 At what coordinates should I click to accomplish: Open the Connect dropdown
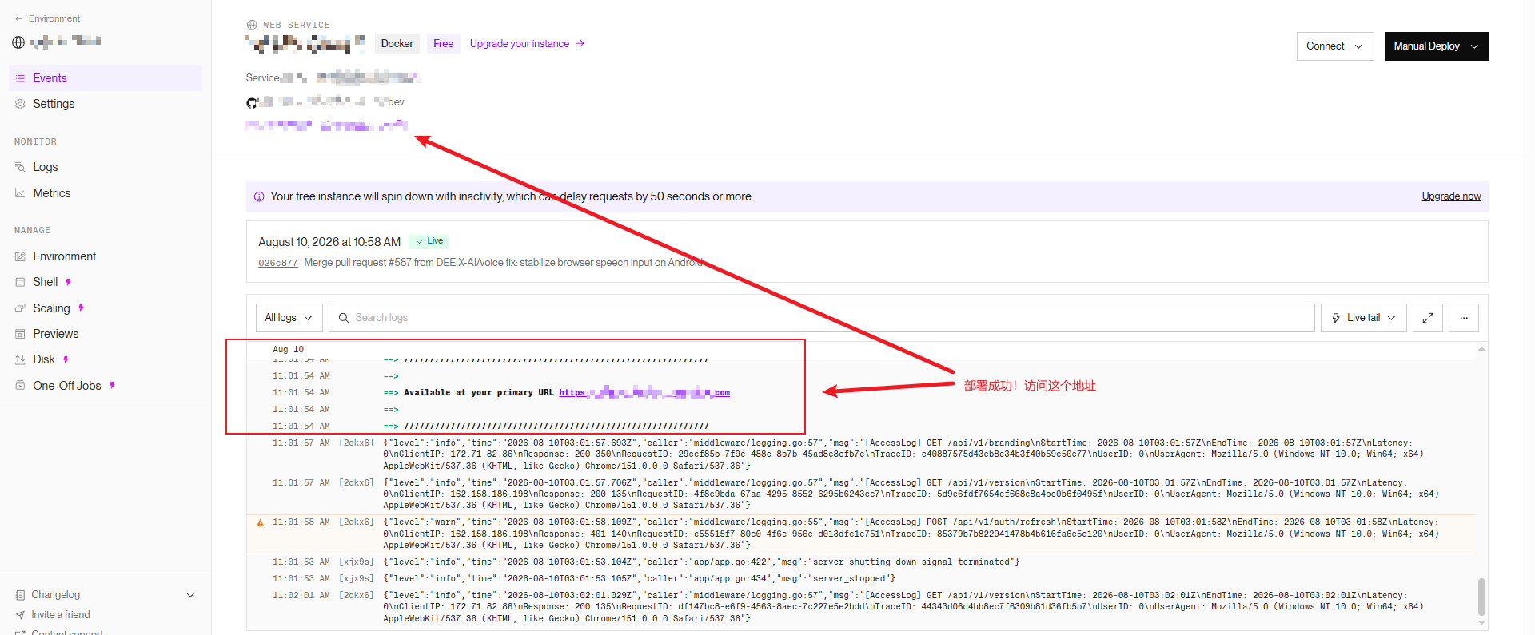pos(1335,46)
